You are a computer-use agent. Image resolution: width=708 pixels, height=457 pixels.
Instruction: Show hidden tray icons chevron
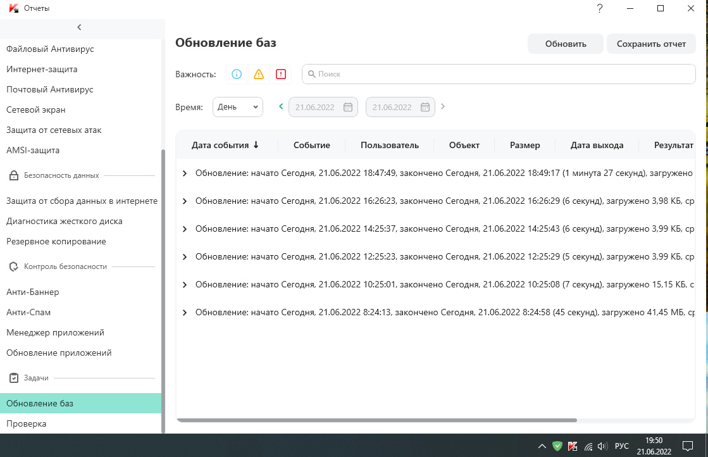pyautogui.click(x=542, y=446)
